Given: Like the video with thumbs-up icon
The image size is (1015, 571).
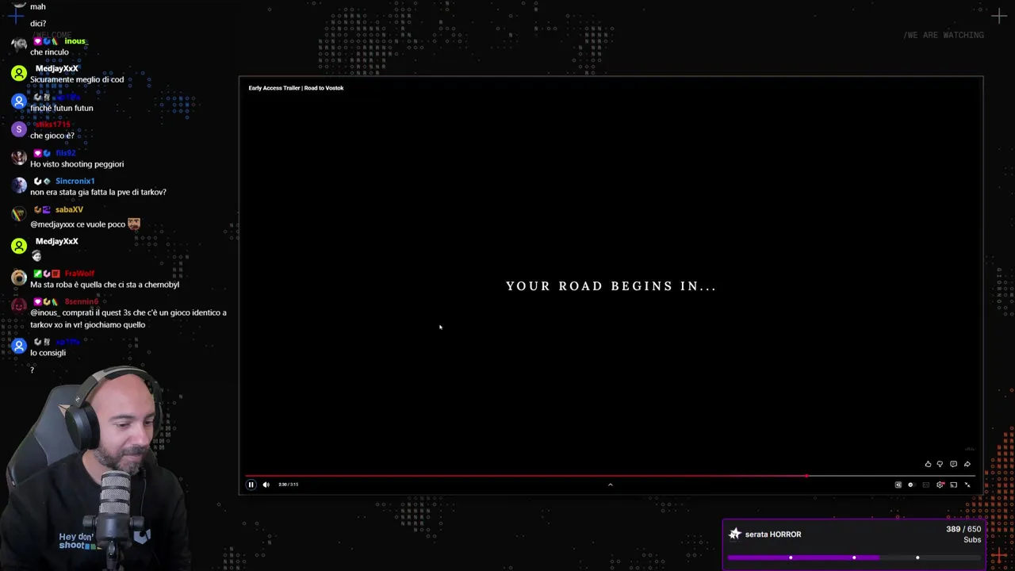Looking at the screenshot, I should click(928, 464).
